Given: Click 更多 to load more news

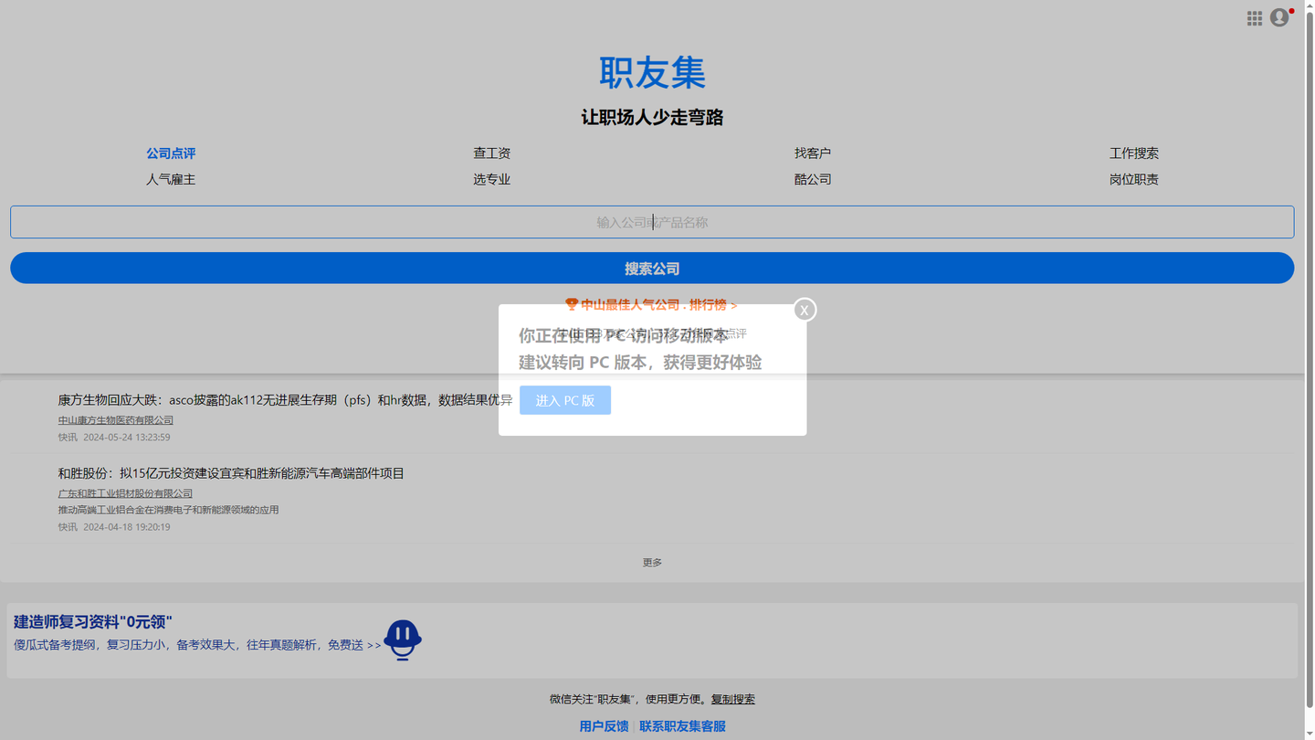Looking at the screenshot, I should tap(652, 563).
